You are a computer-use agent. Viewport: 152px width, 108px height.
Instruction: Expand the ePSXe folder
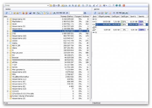[8, 62]
